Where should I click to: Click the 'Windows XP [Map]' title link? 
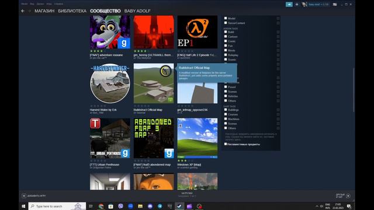(189, 164)
